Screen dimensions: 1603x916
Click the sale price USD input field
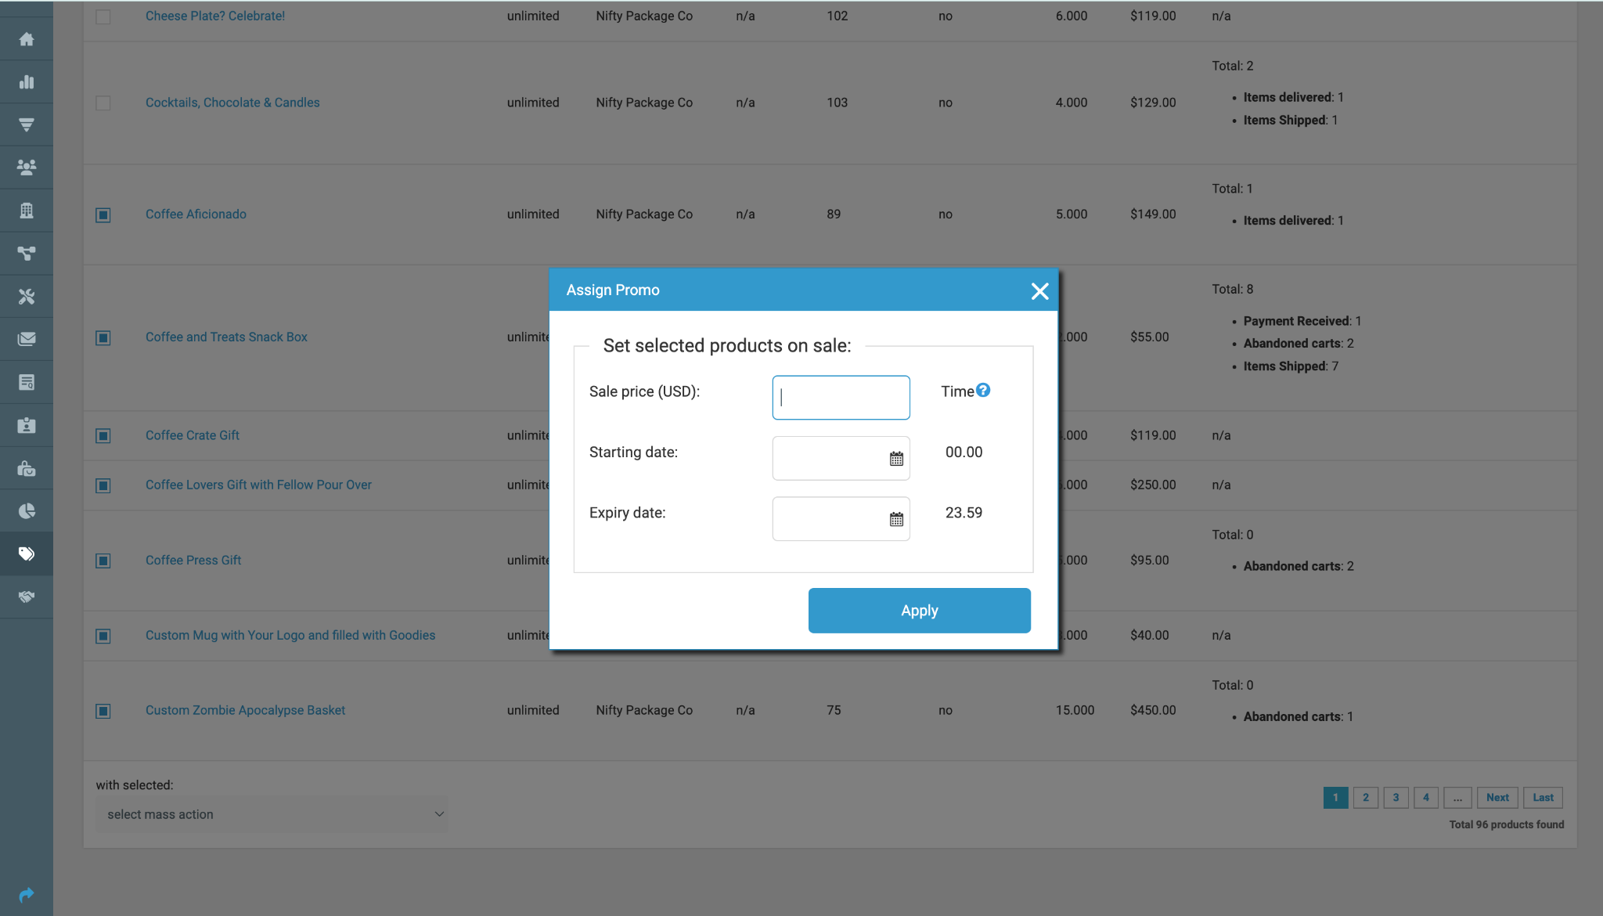(x=841, y=398)
